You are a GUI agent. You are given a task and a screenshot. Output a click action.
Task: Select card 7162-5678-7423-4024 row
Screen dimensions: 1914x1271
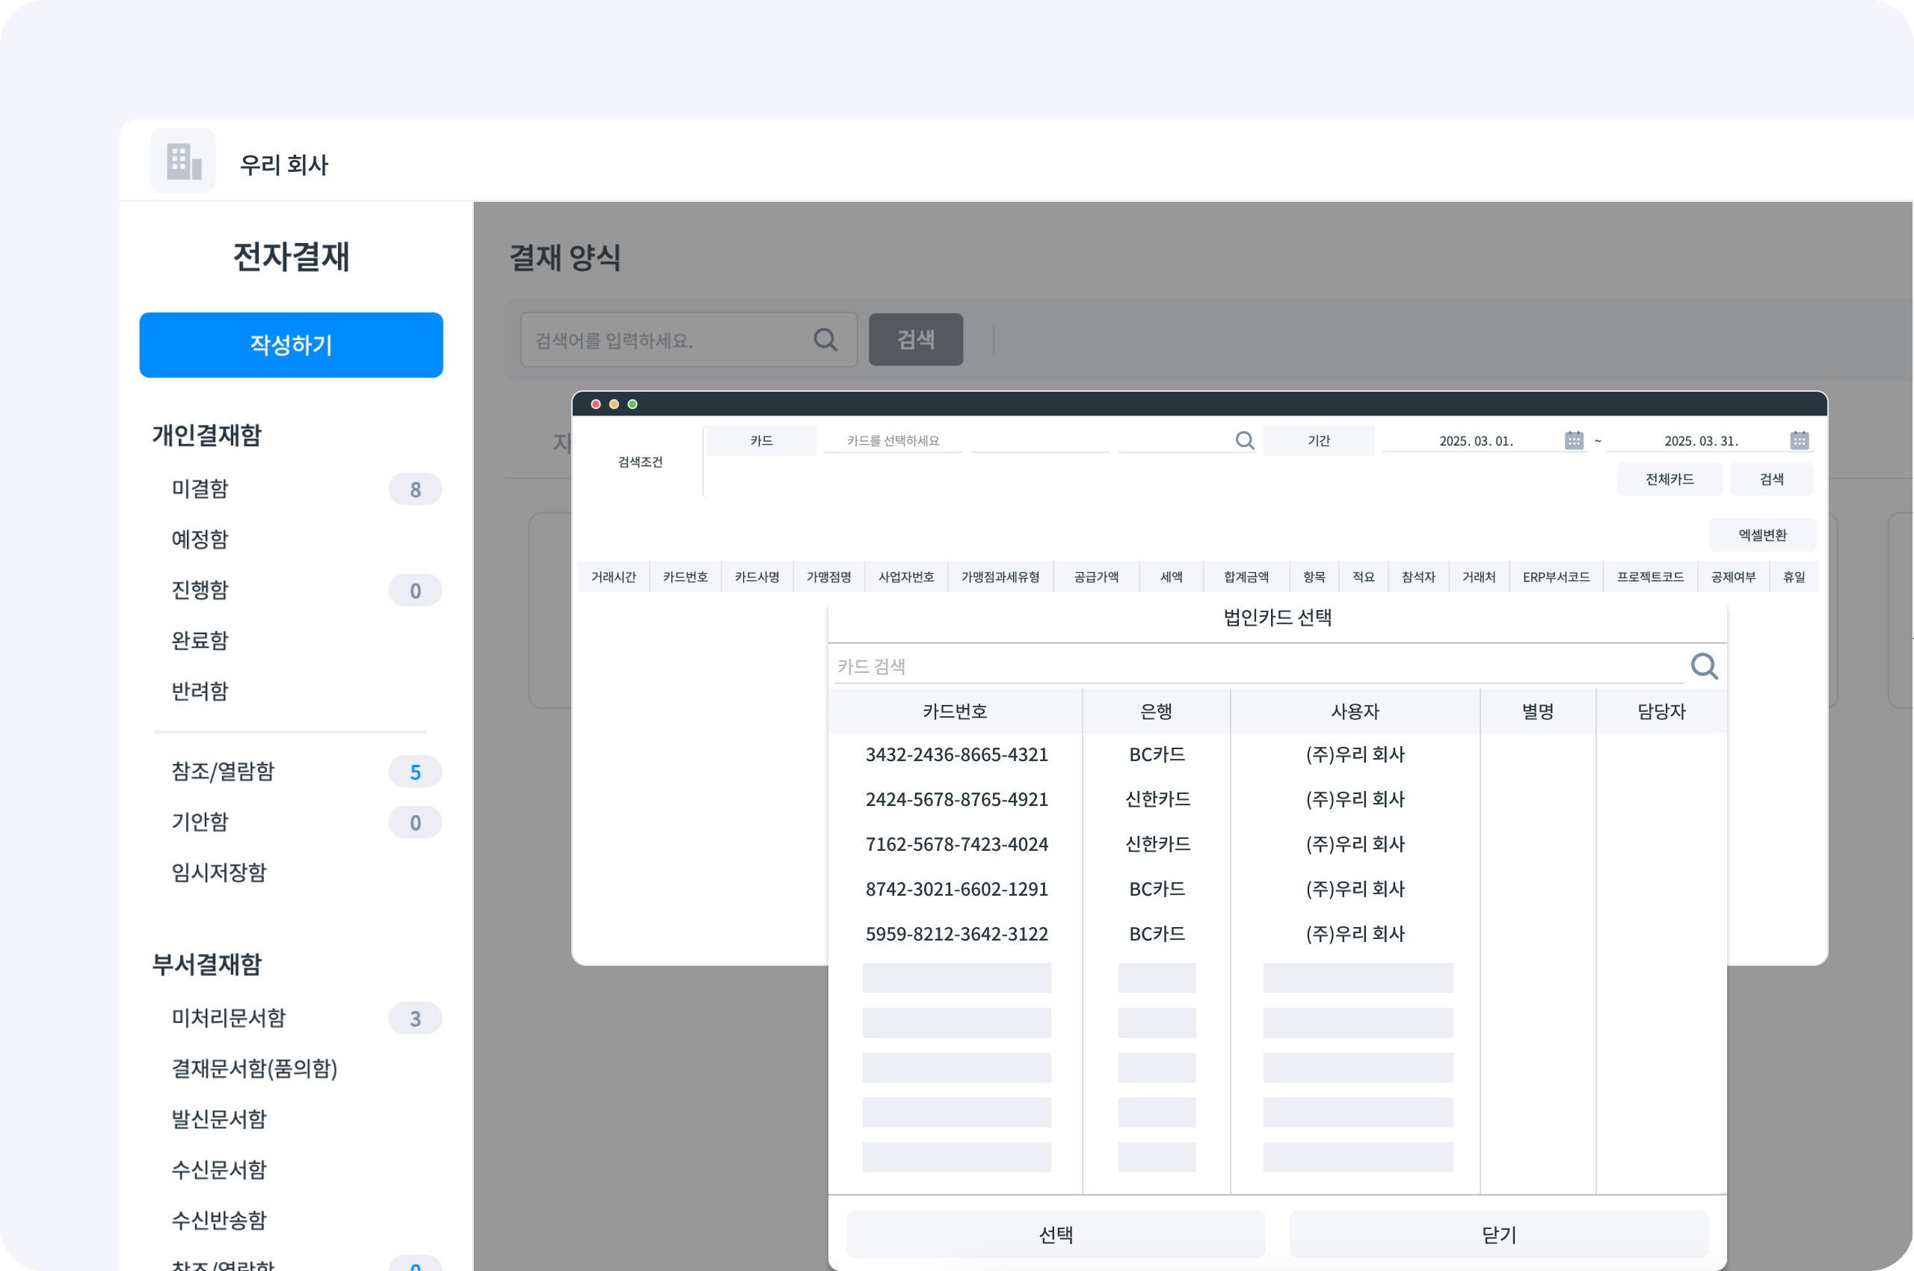point(956,844)
